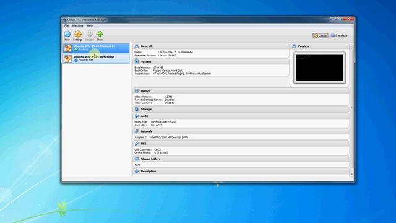Click the details pane vertical scrollbar thumb
The width and height of the screenshot is (396, 223).
pos(352,107)
